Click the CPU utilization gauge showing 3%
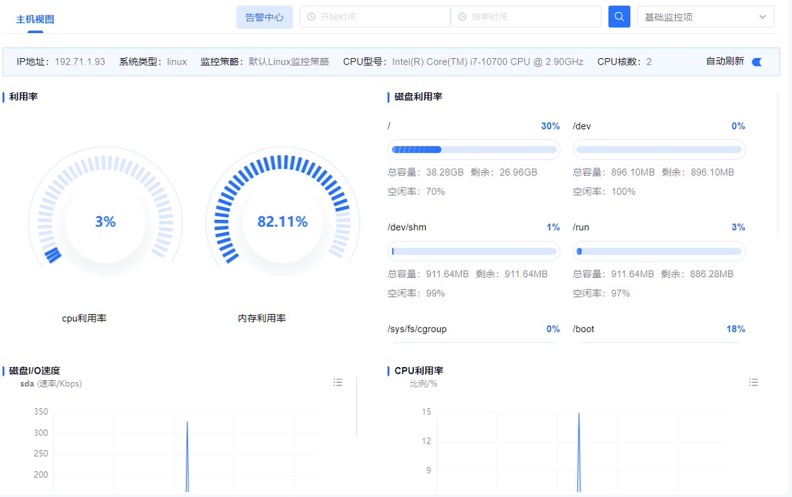 pyautogui.click(x=105, y=222)
